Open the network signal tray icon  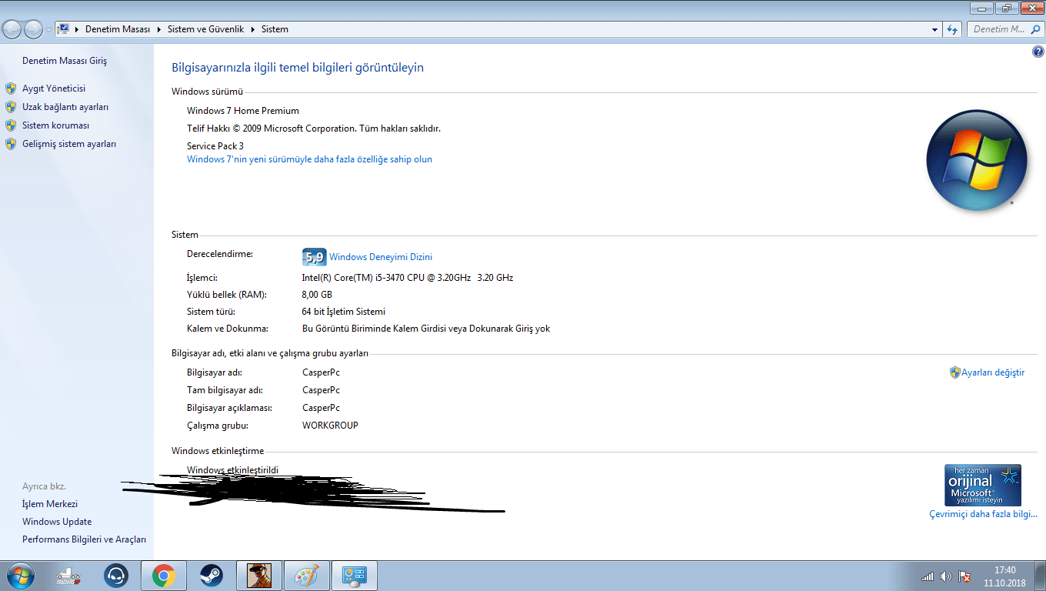tap(928, 576)
